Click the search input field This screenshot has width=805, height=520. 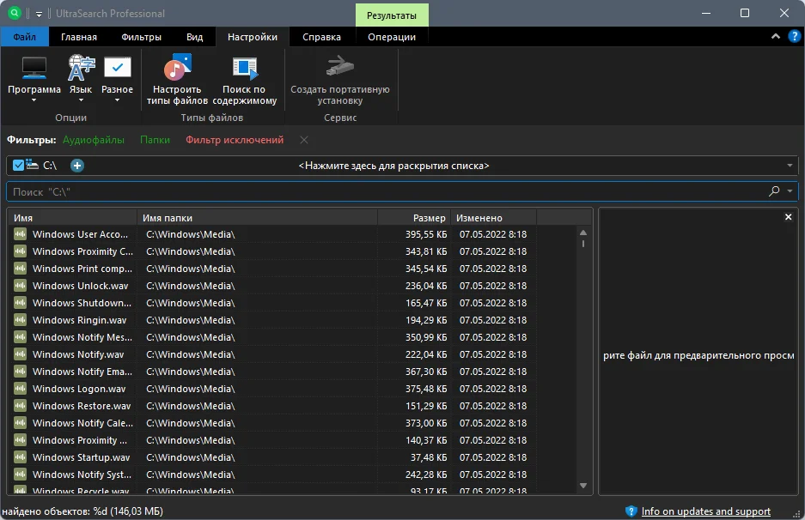tap(402, 192)
